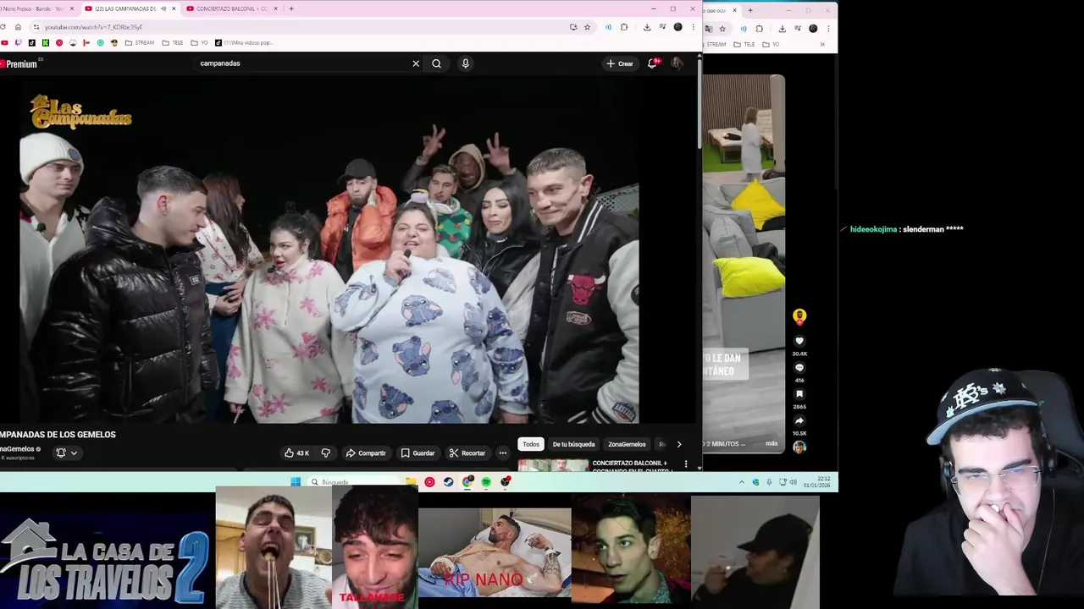Bookmark this page with star icon
Screen dimensions: 1084x609
[587, 27]
